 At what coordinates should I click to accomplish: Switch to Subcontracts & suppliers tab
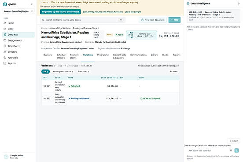[x=119, y=56]
